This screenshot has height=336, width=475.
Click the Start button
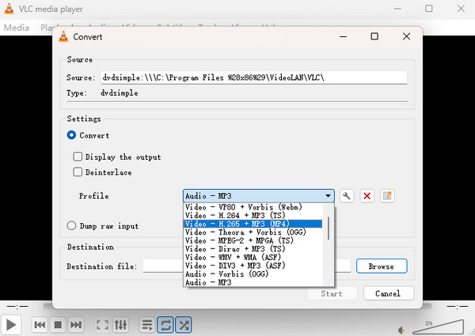click(332, 293)
